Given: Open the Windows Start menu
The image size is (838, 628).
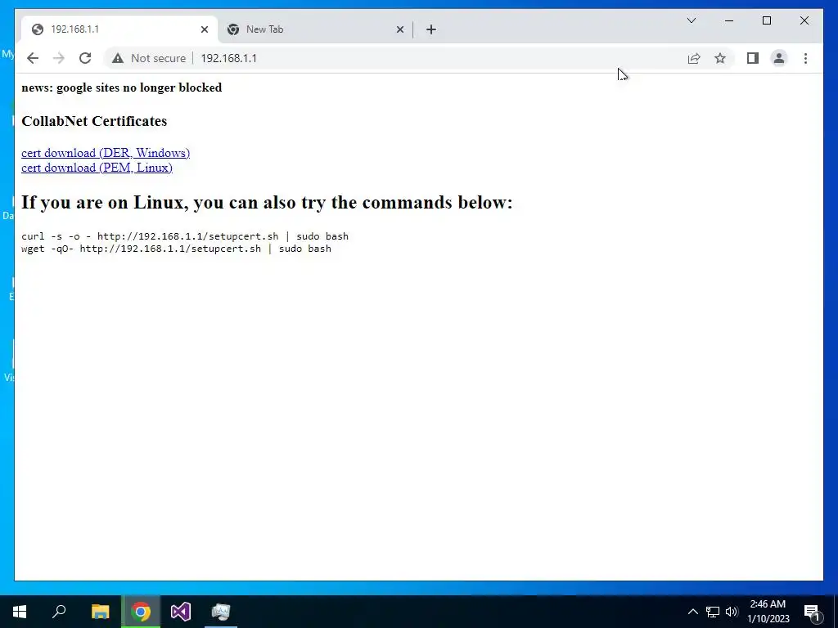Looking at the screenshot, I should click(20, 612).
